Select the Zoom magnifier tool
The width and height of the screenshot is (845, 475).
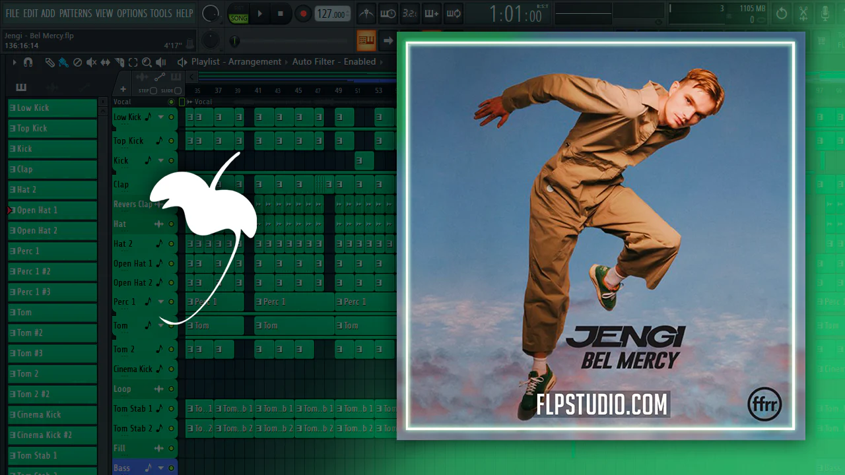pyautogui.click(x=147, y=62)
